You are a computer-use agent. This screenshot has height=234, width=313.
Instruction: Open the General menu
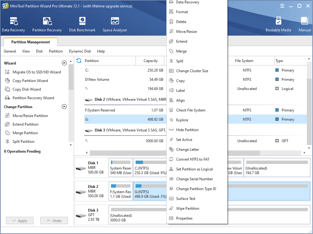point(10,51)
